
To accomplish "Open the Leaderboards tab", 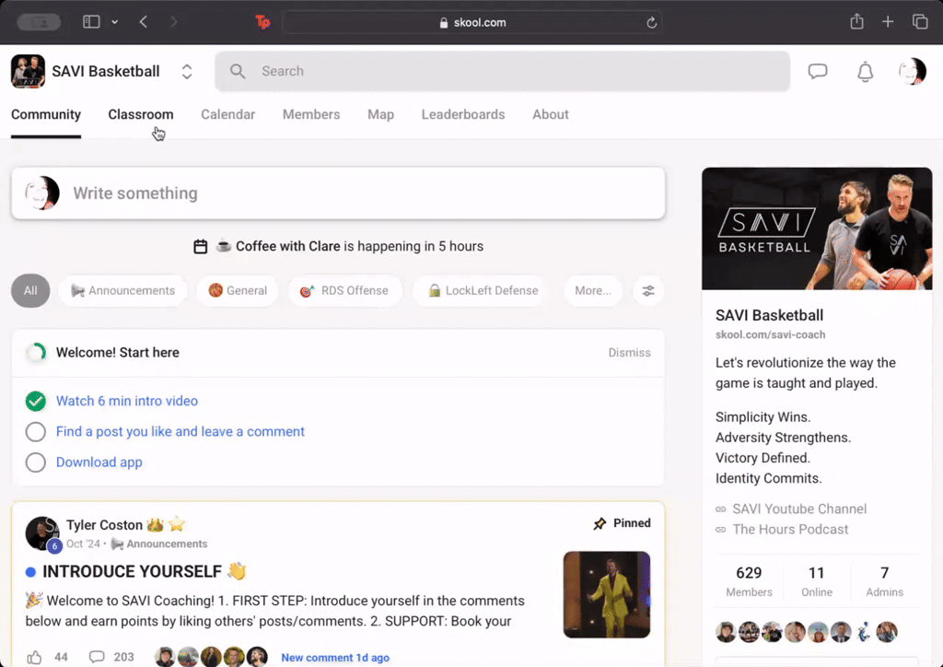I will click(x=462, y=114).
